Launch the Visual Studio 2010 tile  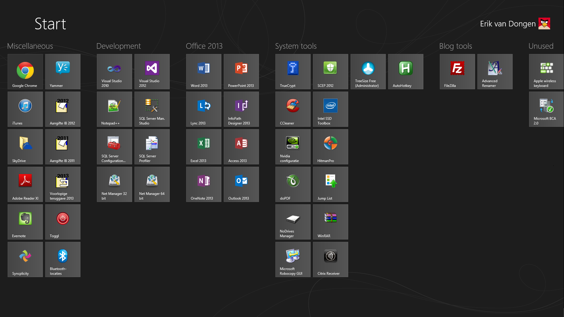115,72
